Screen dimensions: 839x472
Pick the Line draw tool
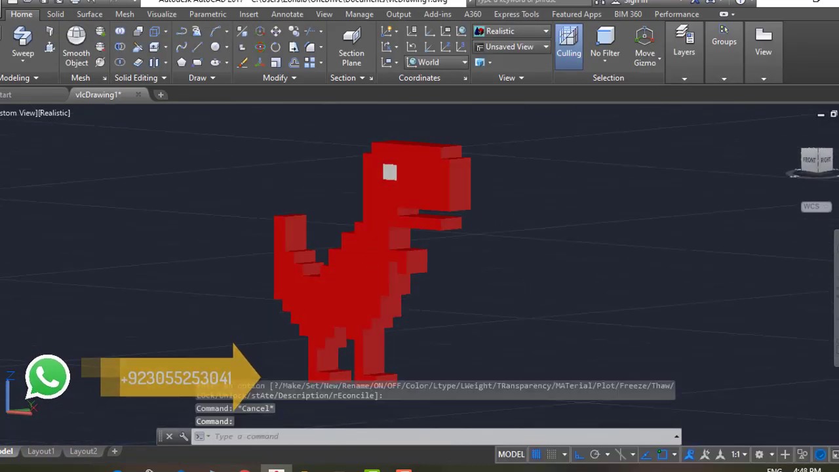point(197,47)
